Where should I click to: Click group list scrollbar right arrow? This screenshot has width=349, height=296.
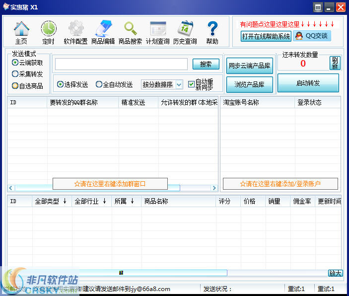214,188
